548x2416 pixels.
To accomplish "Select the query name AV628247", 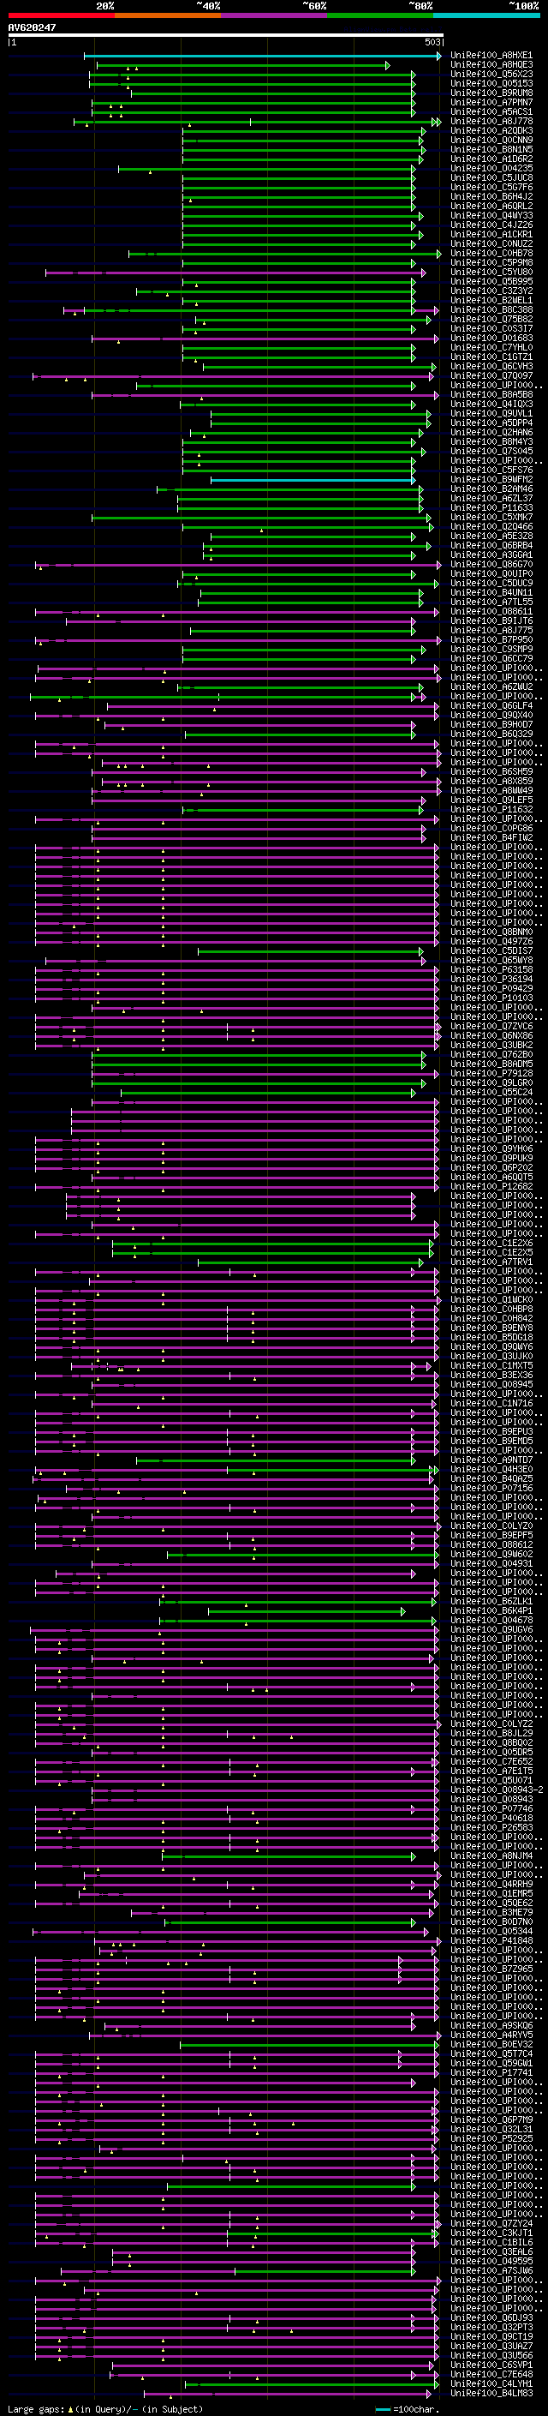I will point(32,27).
